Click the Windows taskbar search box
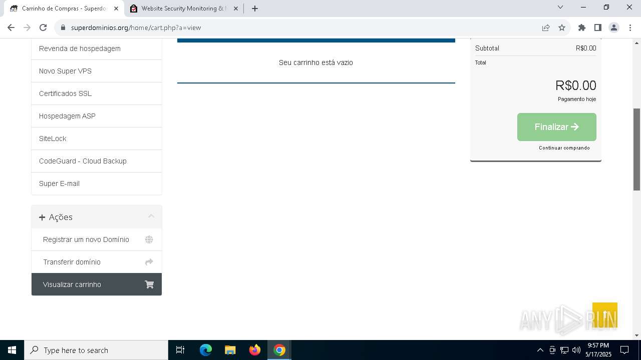The image size is (641, 360). point(96,350)
